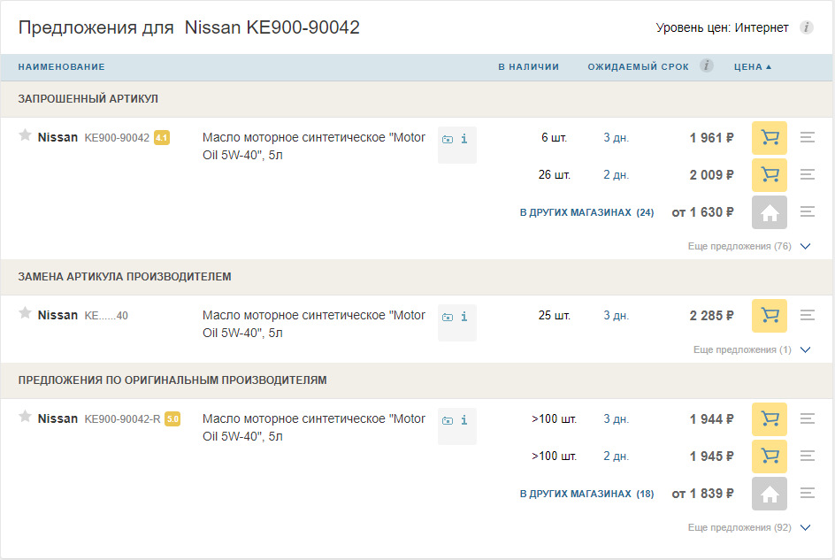This screenshot has height=560, width=835.
Task: Click the 'от 1 839 ₽' price
Action: [702, 494]
